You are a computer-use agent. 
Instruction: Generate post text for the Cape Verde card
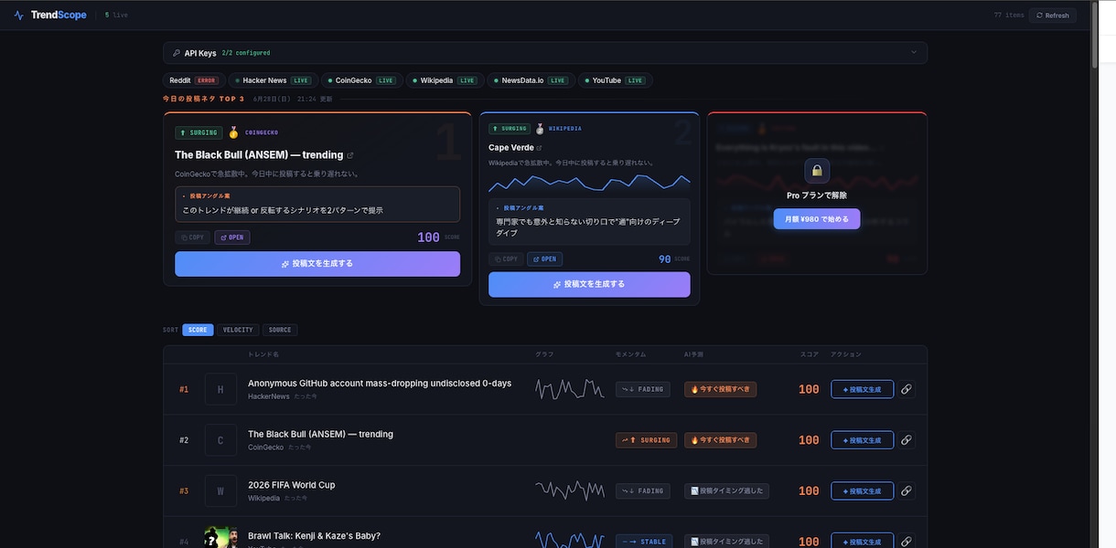[589, 284]
